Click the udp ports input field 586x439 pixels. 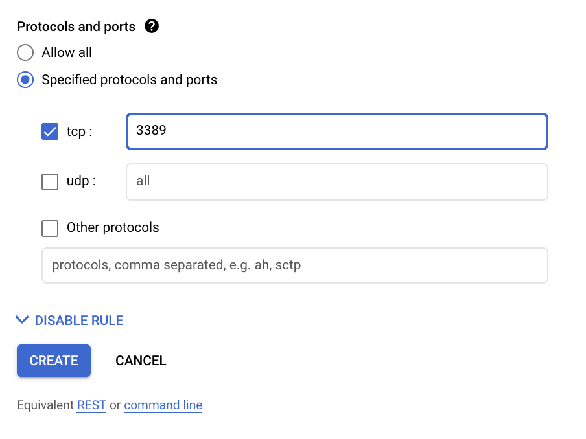point(337,182)
